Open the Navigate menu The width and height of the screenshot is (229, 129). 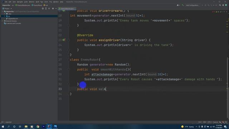20,2
